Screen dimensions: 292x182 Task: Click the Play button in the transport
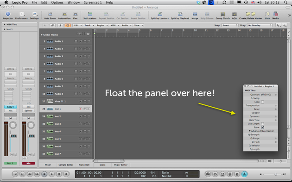click(51, 174)
